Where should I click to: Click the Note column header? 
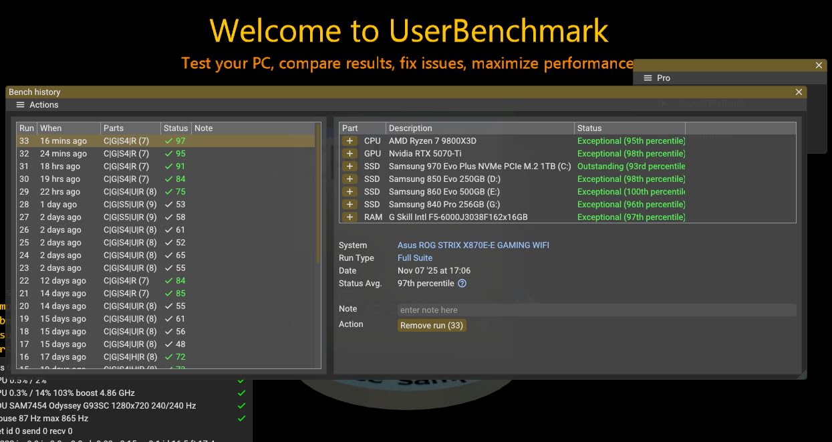253,128
